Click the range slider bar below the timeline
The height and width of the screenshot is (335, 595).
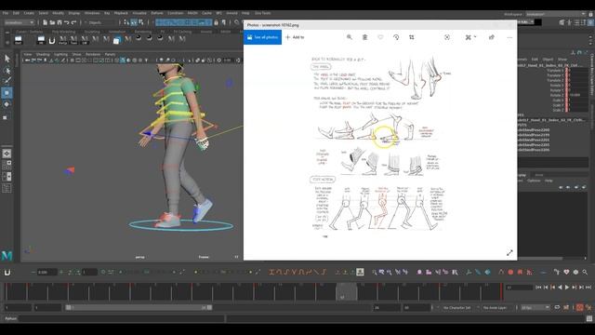point(139,308)
